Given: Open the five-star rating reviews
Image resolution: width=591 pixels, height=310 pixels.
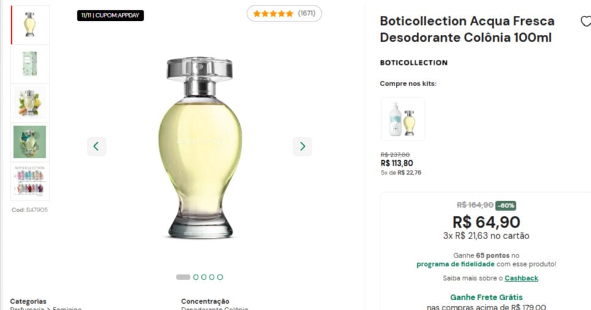Looking at the screenshot, I should click(284, 13).
